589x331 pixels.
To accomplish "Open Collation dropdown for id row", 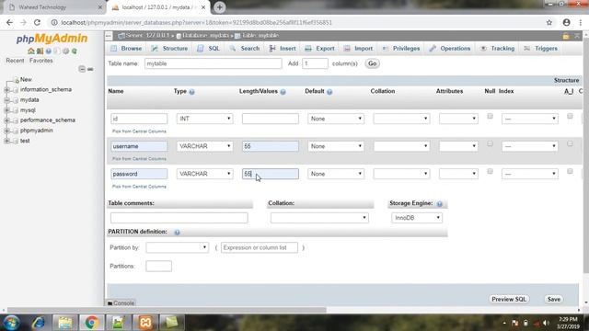I will [x=401, y=119].
